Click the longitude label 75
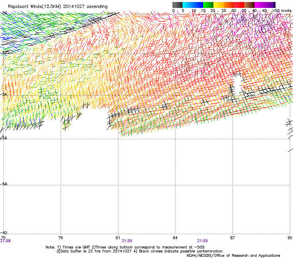 point(3,238)
